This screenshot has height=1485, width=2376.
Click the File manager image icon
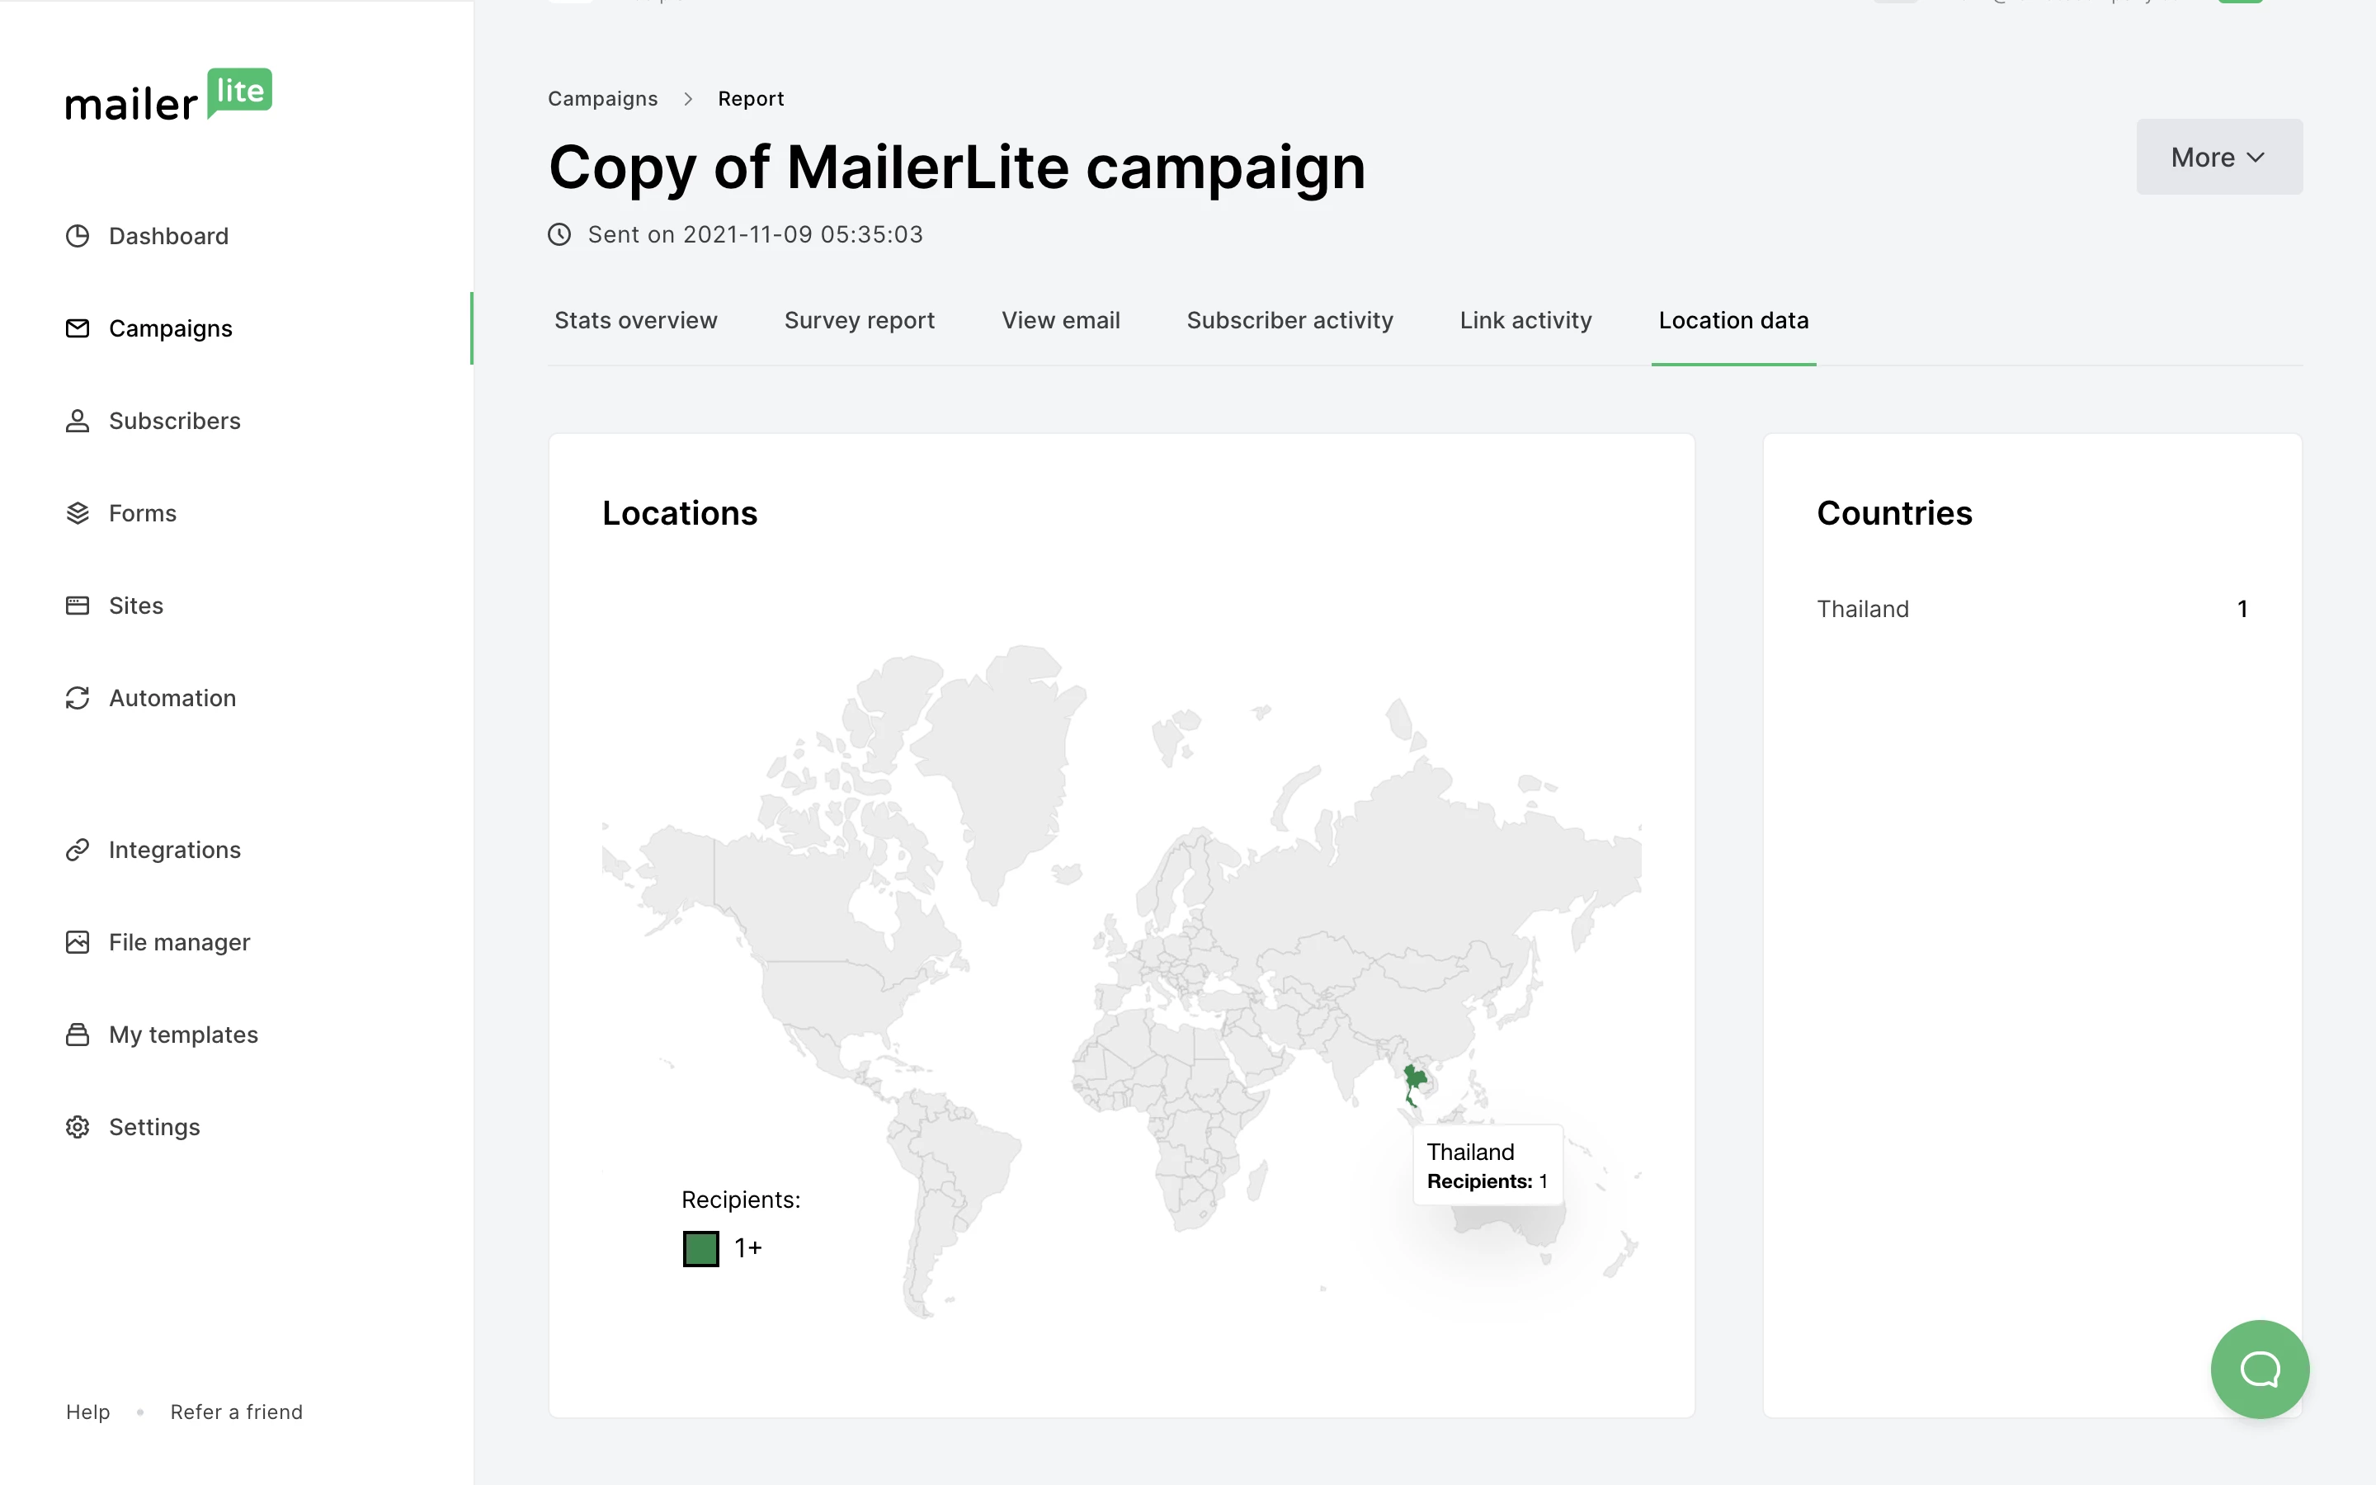[x=78, y=942]
